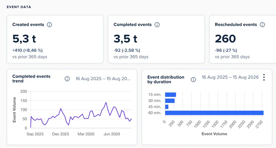Click the Rescheduled events card title
The image size is (276, 148).
coord(236,24)
